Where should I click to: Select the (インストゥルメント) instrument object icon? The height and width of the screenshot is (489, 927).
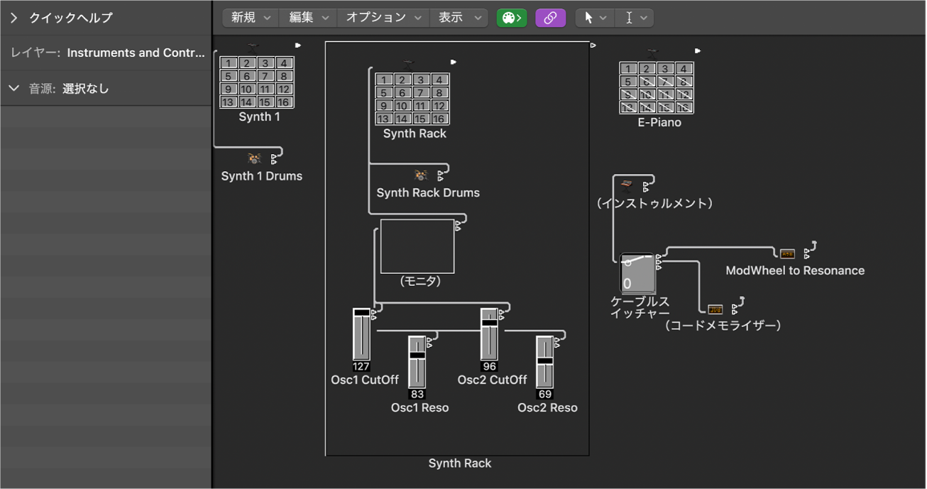627,183
